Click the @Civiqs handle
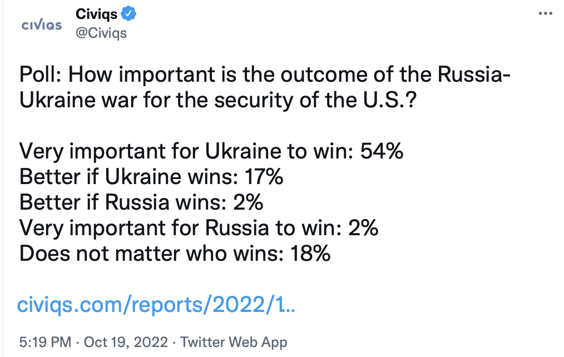Image resolution: width=564 pixels, height=357 pixels. [101, 33]
